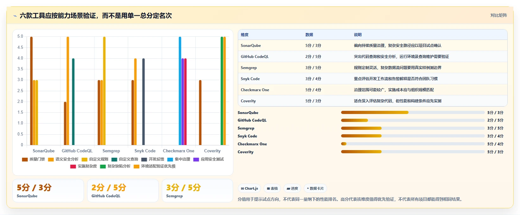Toggle the 应用安全测试 legend series
This screenshot has width=520, height=215.
(x=208, y=159)
